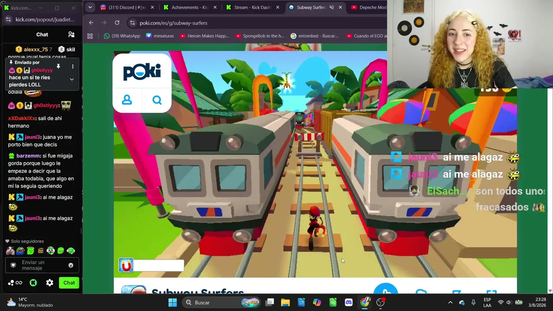Open the entombed Google search bookmark
553x311 pixels.
315,36
